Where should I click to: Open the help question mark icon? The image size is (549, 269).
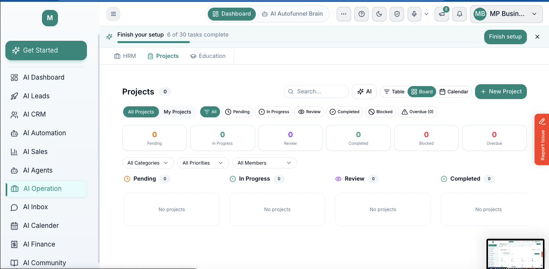pyautogui.click(x=361, y=14)
